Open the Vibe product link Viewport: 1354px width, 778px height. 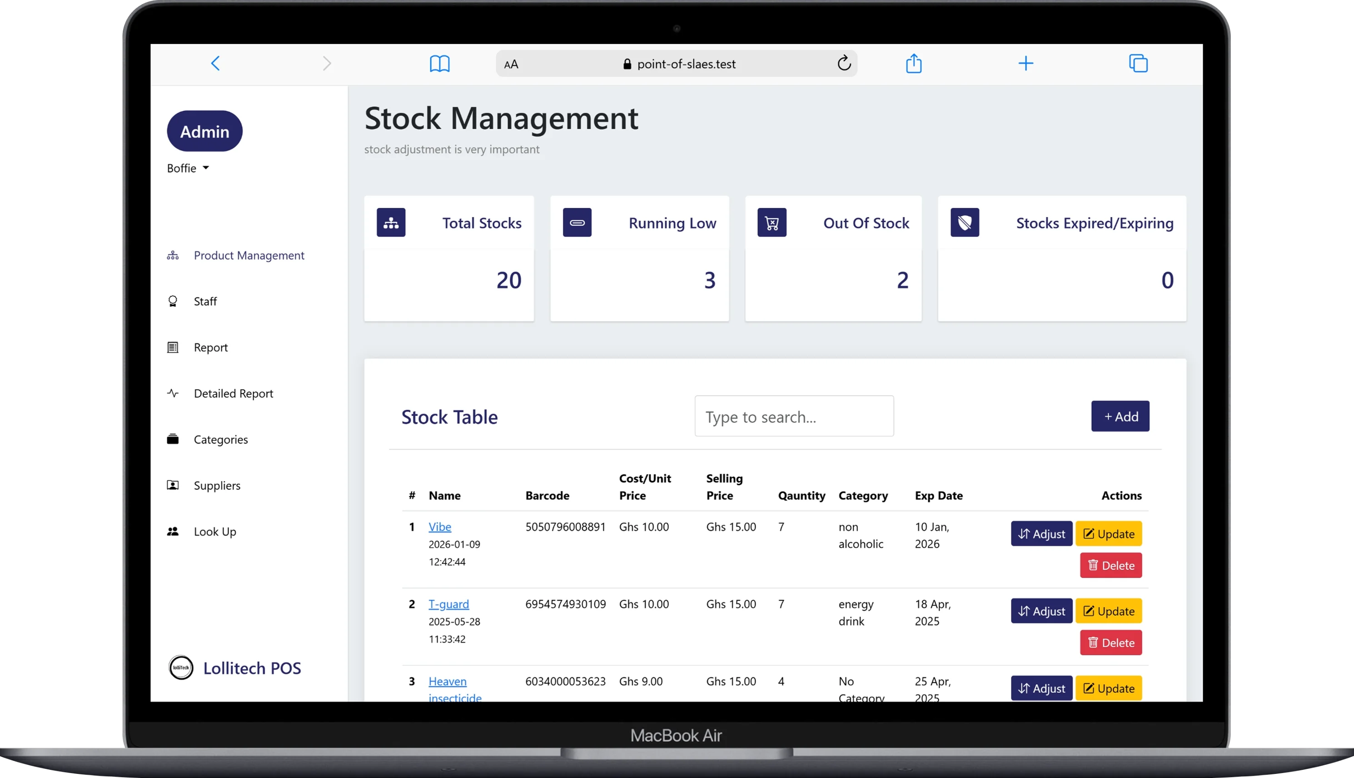[439, 527]
